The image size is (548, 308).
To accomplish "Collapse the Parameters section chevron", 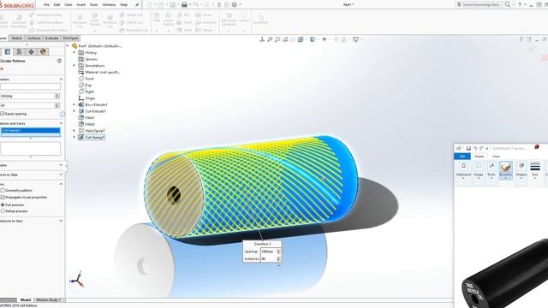I will [61, 80].
